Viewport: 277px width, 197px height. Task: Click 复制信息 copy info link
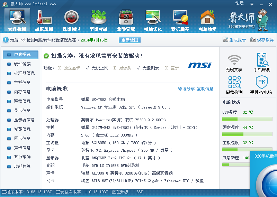pyautogui.click(x=205, y=89)
